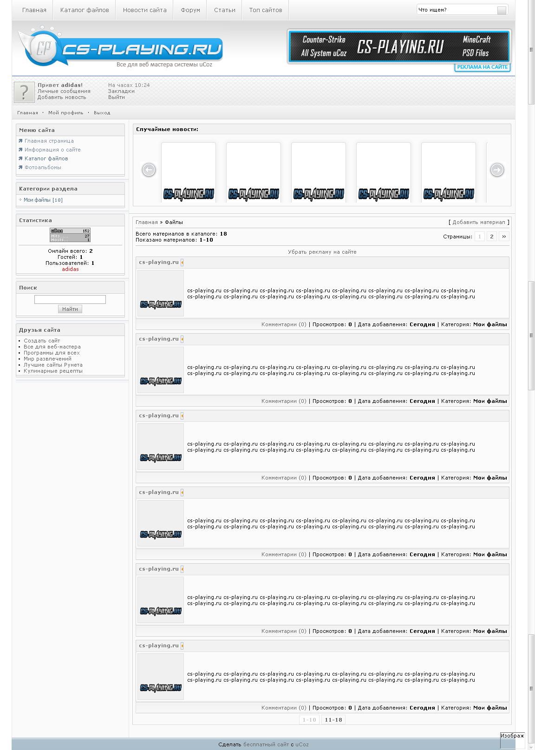Click first thumbnail in random news carousel

pyautogui.click(x=189, y=172)
